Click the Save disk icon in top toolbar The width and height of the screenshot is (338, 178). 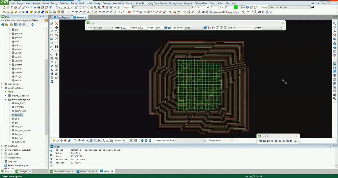tap(35, 7)
